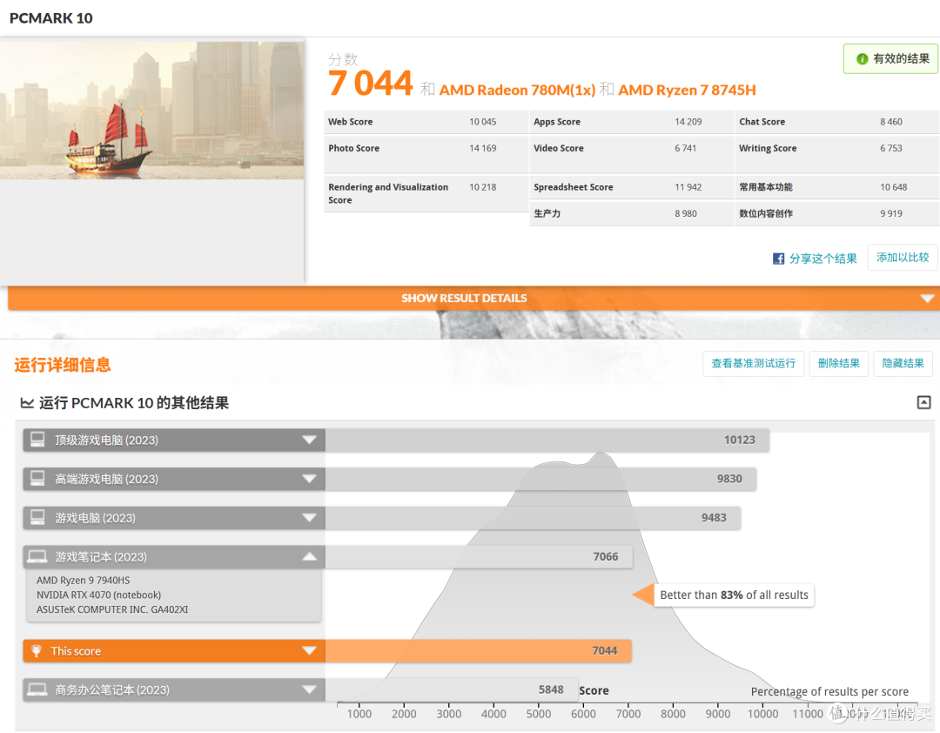Click the Better than 83% of all results tooltip
Image resolution: width=940 pixels, height=733 pixels.
734,595
